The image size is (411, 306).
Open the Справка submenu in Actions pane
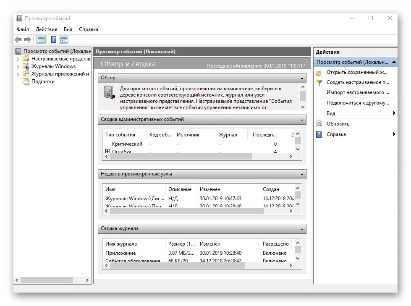356,134
